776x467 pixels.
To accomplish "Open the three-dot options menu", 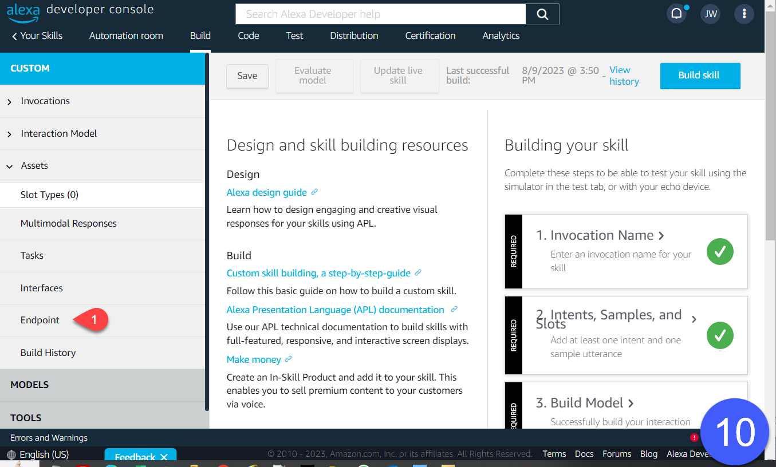I will pos(744,14).
